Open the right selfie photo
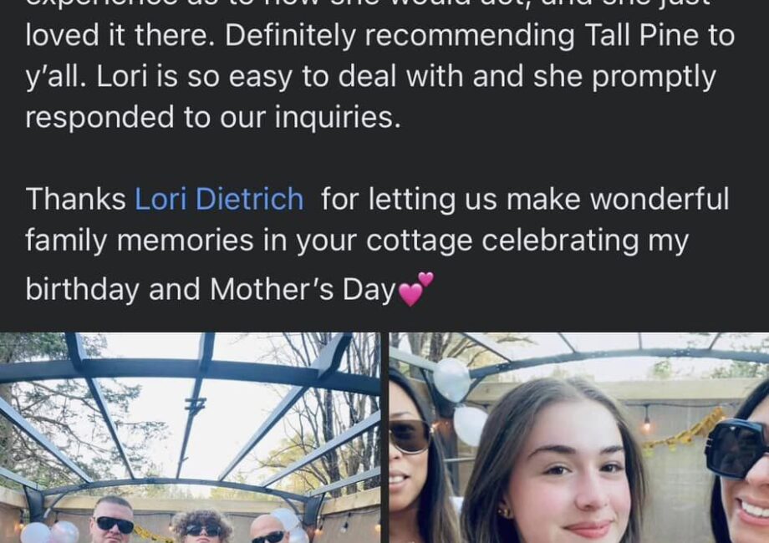 tap(579, 438)
